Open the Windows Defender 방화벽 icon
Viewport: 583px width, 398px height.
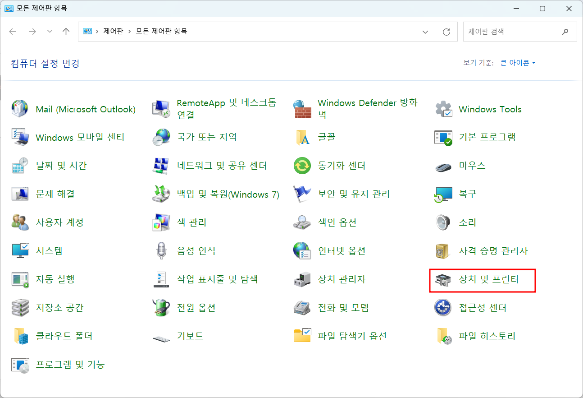pos(302,109)
